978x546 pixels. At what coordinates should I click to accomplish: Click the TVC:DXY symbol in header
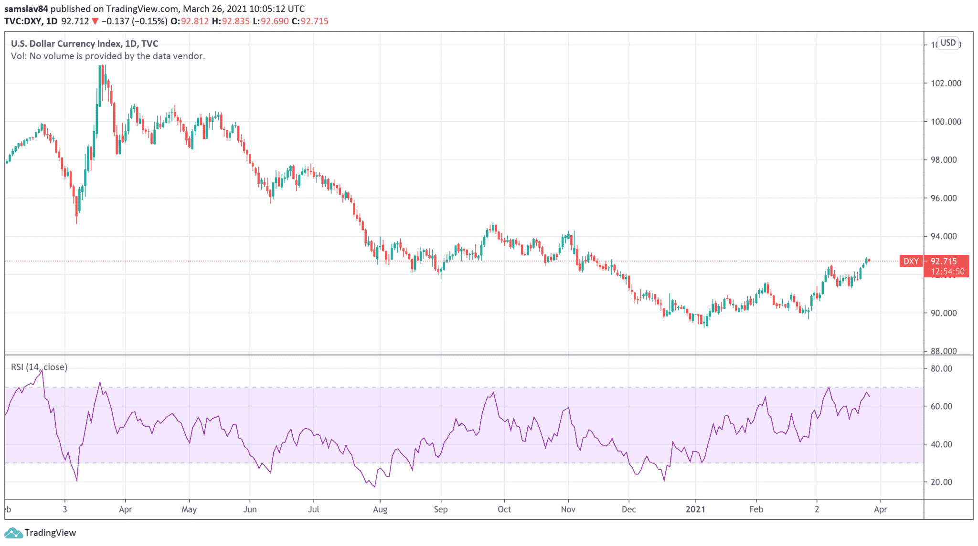click(24, 21)
